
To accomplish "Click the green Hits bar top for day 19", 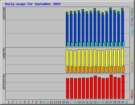I will coord(79,12).
